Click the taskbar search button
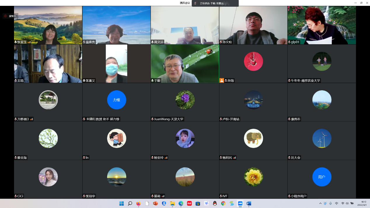This screenshot has width=370, height=208. [x=130, y=203]
